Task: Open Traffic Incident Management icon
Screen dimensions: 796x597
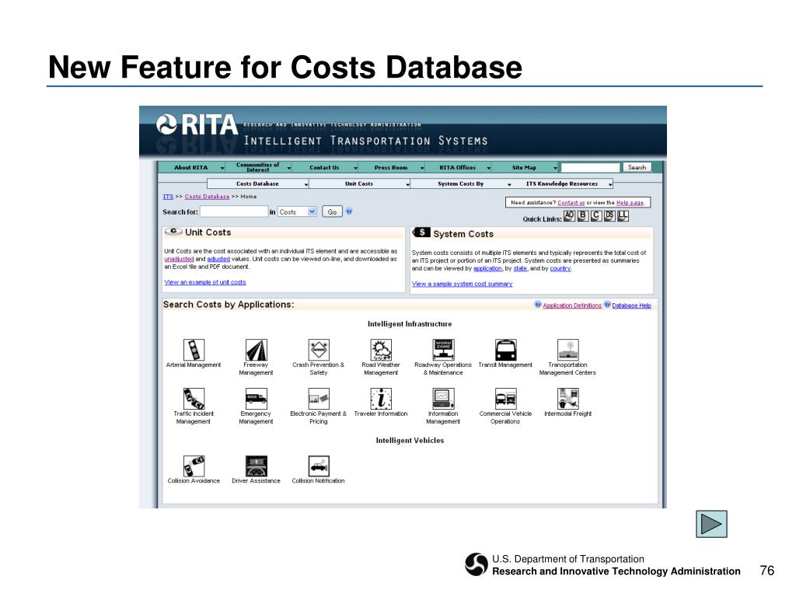Action: [x=194, y=399]
